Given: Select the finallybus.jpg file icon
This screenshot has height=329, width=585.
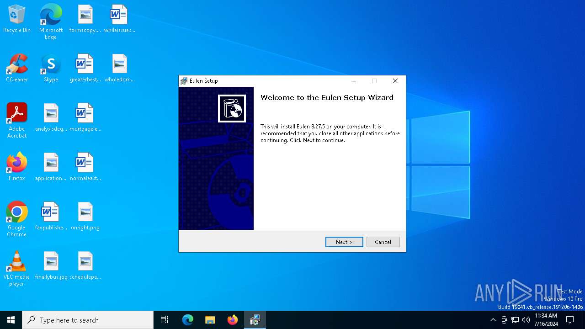Looking at the screenshot, I should coord(51,266).
